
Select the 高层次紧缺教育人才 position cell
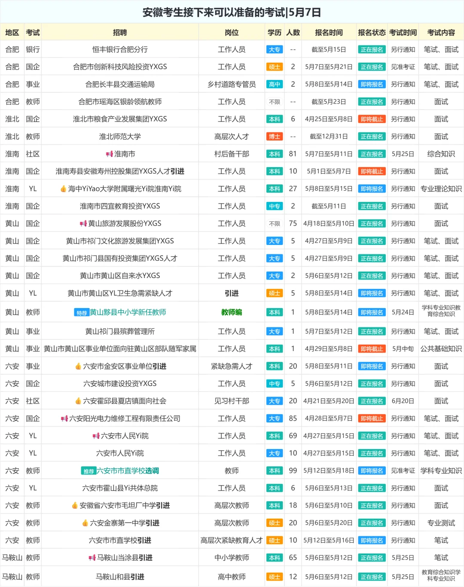point(232,540)
